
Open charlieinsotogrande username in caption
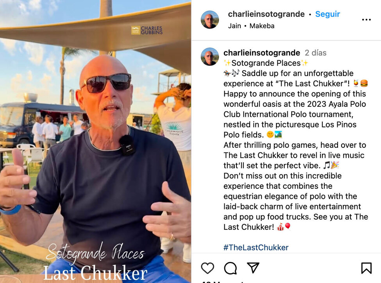coord(262,53)
